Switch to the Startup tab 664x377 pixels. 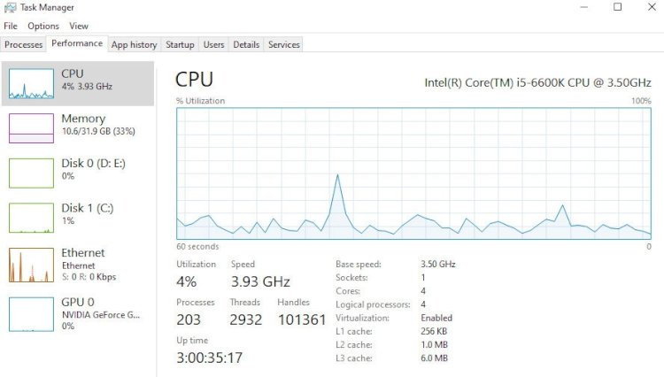[x=180, y=44]
